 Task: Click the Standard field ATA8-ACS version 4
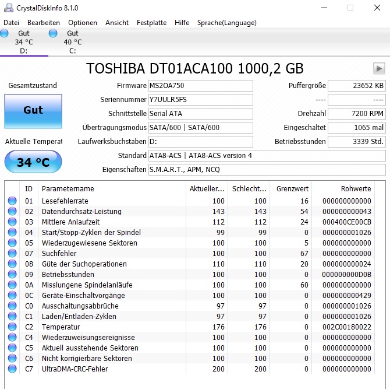(x=267, y=156)
